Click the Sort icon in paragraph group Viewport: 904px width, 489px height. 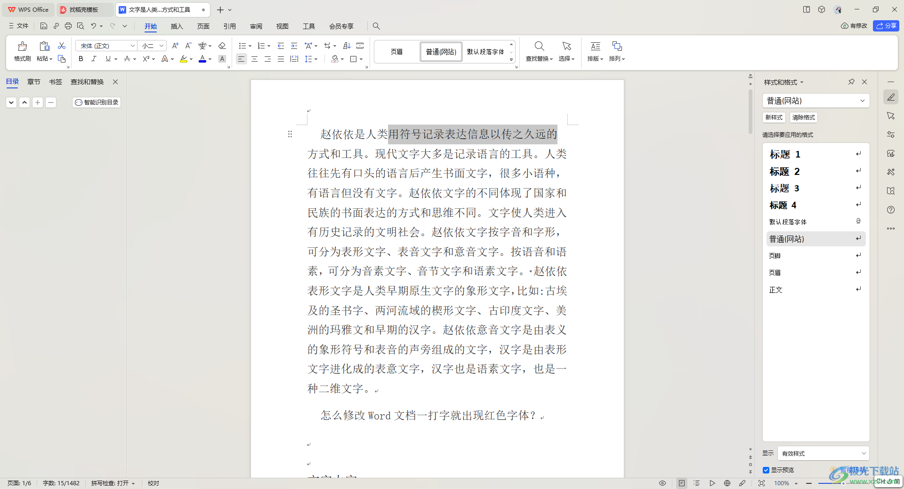[347, 46]
